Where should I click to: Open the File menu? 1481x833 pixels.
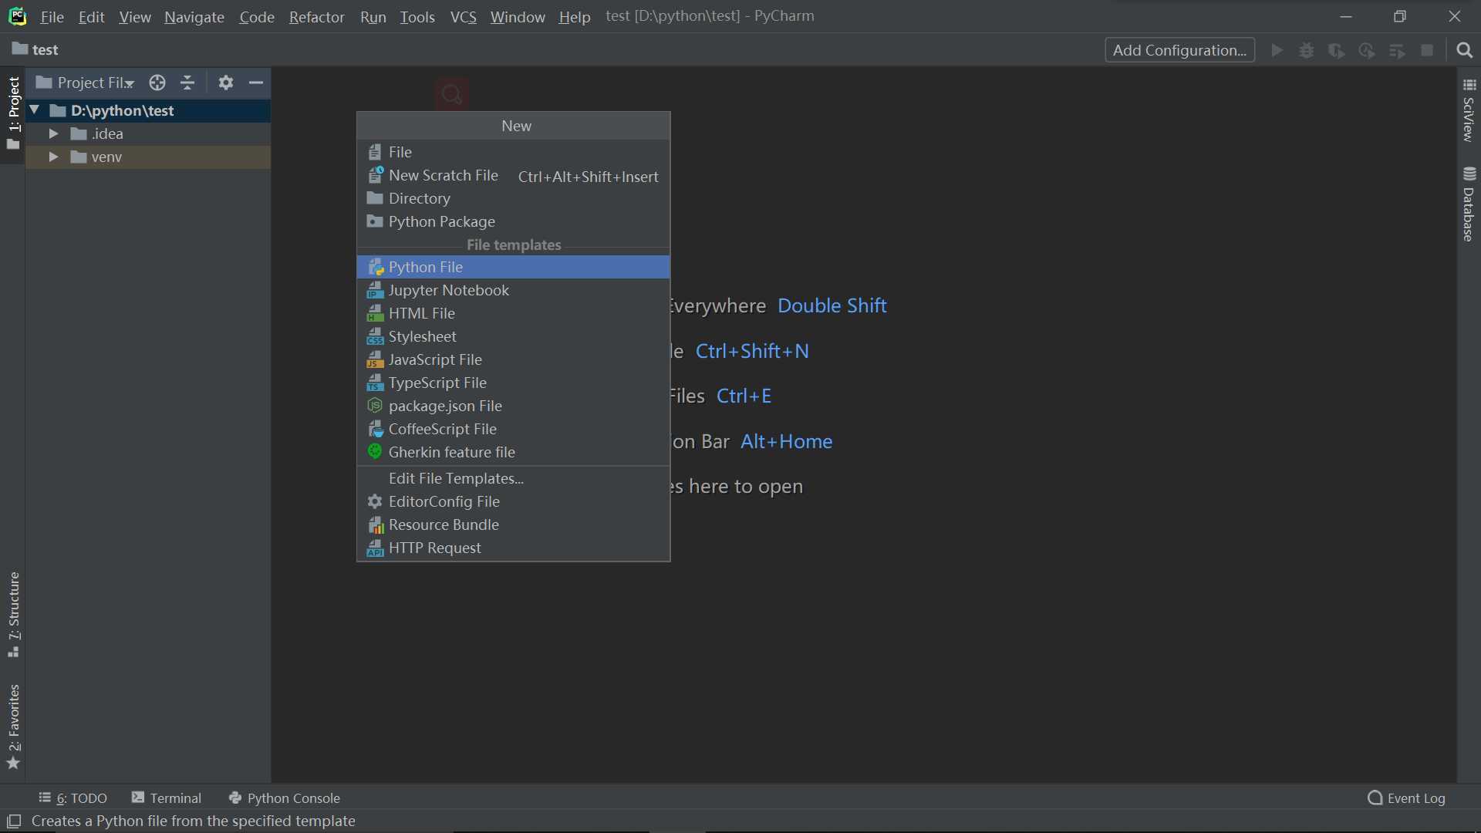click(52, 16)
